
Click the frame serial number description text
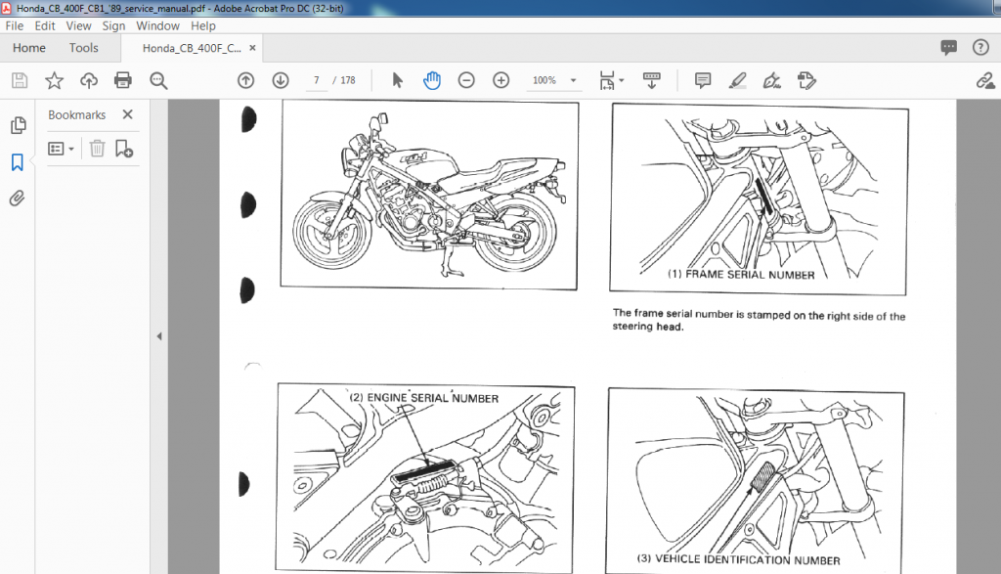pos(759,321)
